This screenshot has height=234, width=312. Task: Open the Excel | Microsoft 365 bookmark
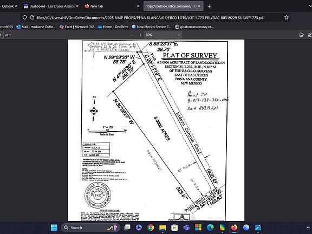(77, 27)
